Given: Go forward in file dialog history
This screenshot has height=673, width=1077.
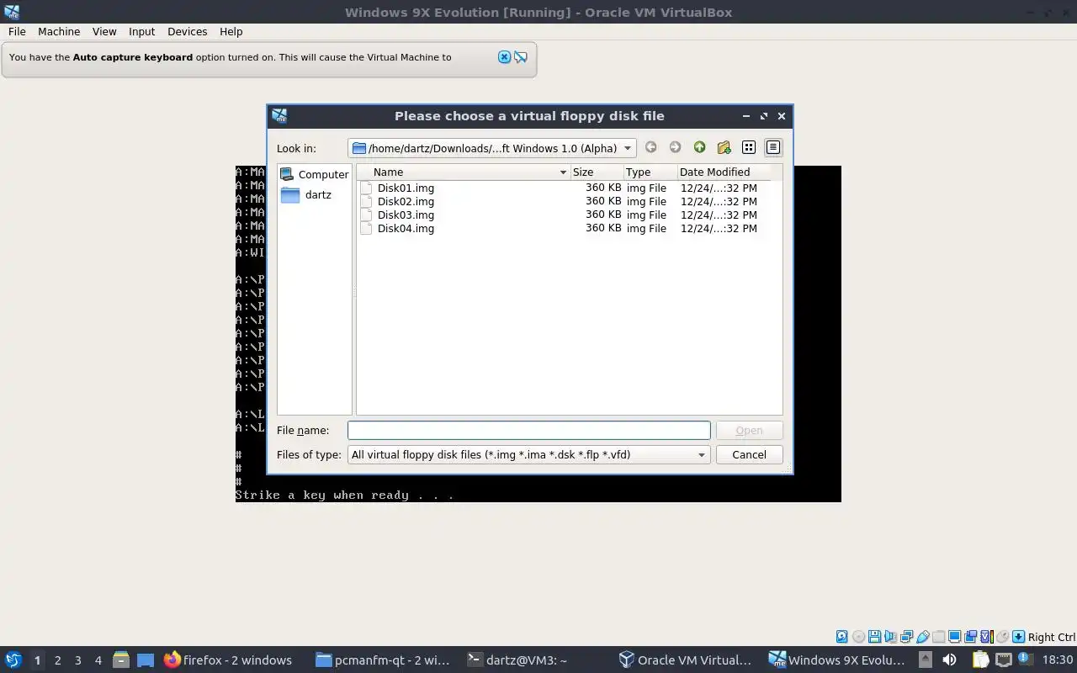Looking at the screenshot, I should coord(675,147).
